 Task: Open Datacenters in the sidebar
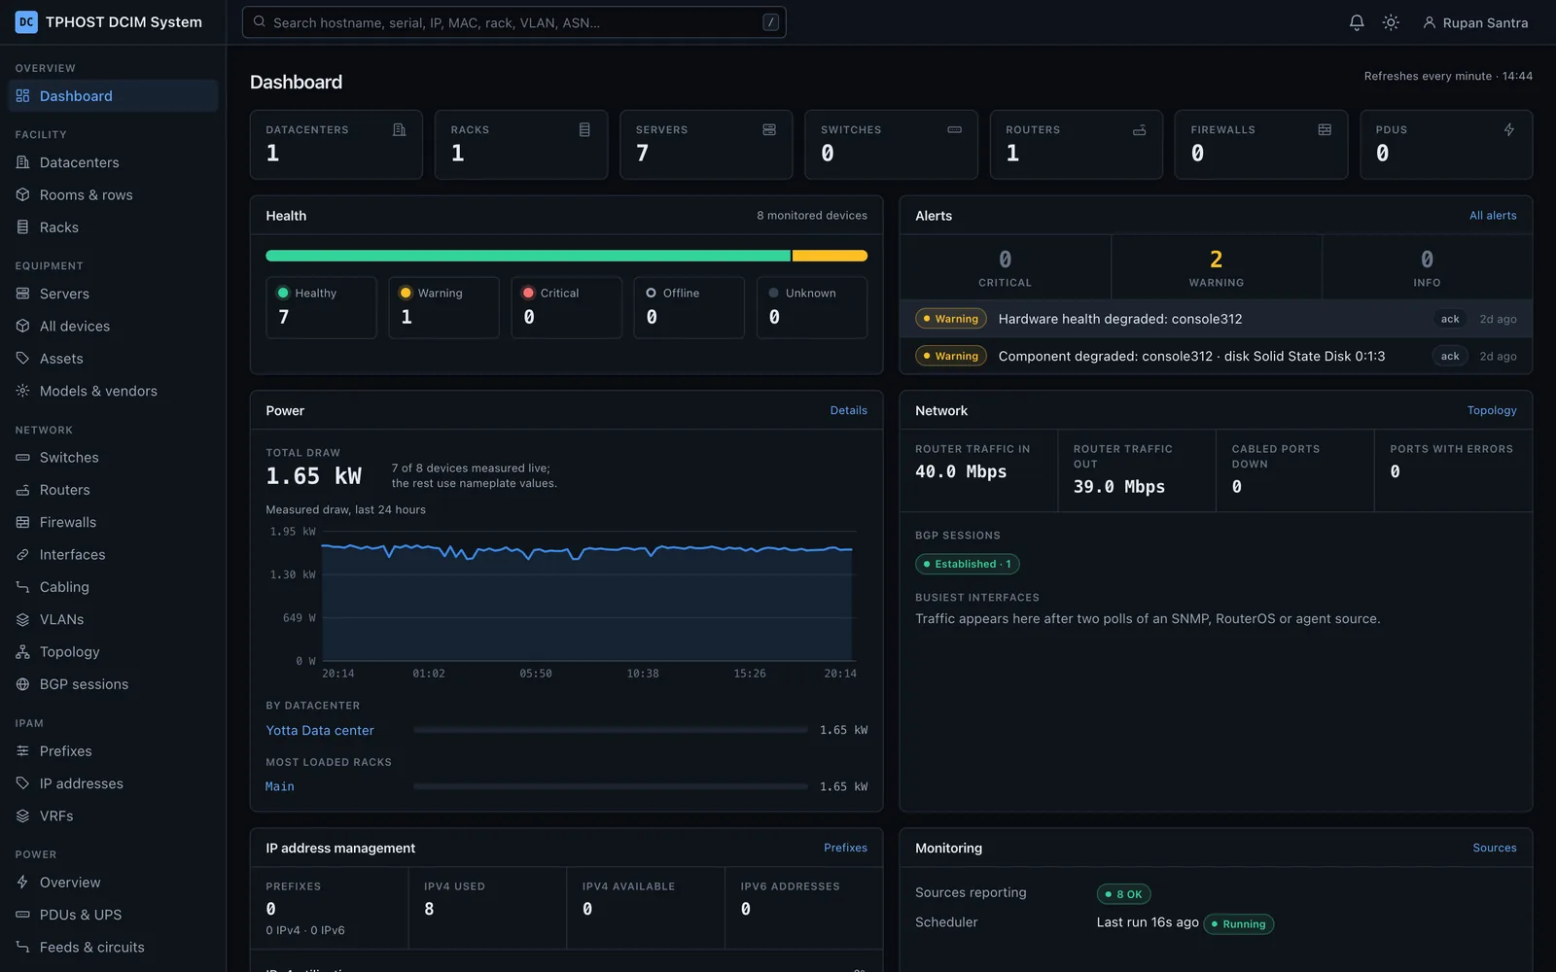(113, 162)
